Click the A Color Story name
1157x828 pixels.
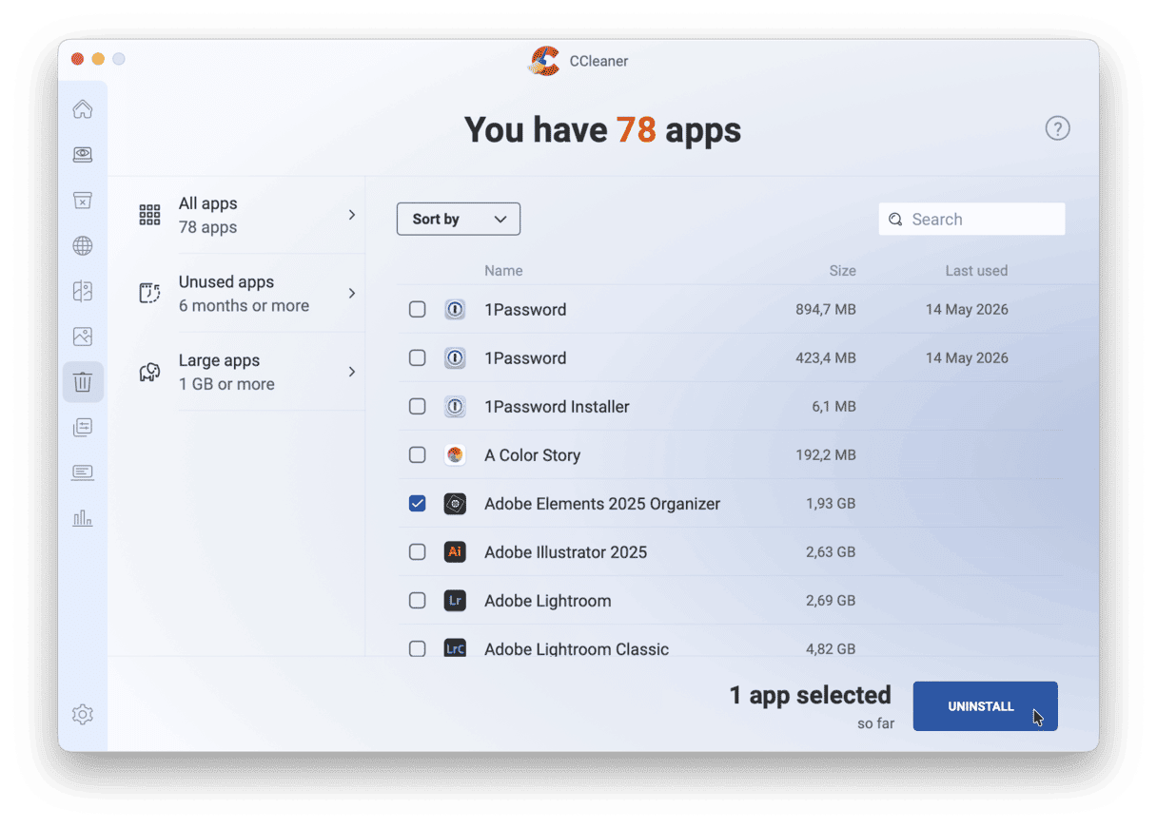pos(532,455)
